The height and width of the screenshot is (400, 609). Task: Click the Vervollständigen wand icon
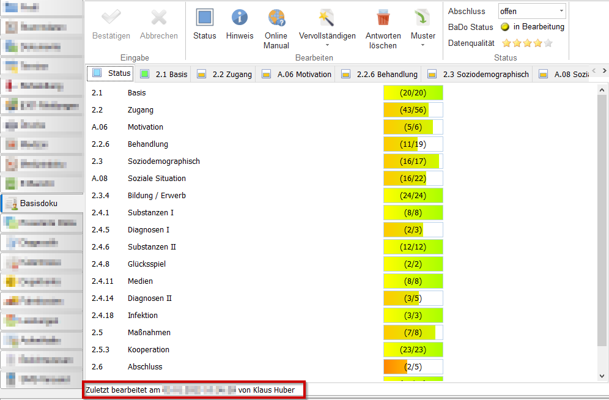pos(327,18)
